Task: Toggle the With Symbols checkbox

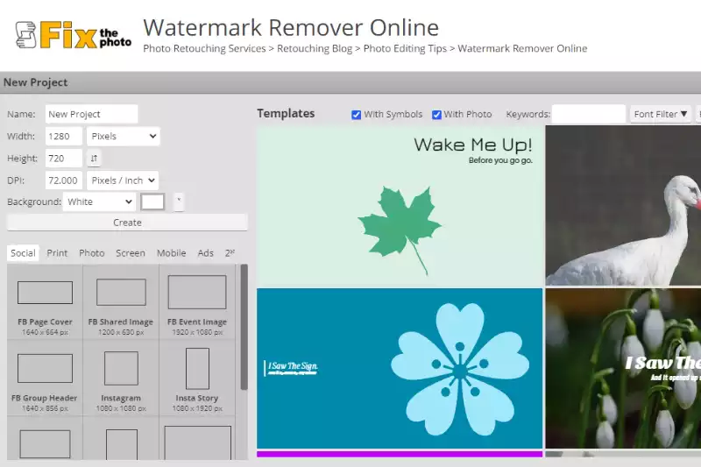Action: click(357, 115)
